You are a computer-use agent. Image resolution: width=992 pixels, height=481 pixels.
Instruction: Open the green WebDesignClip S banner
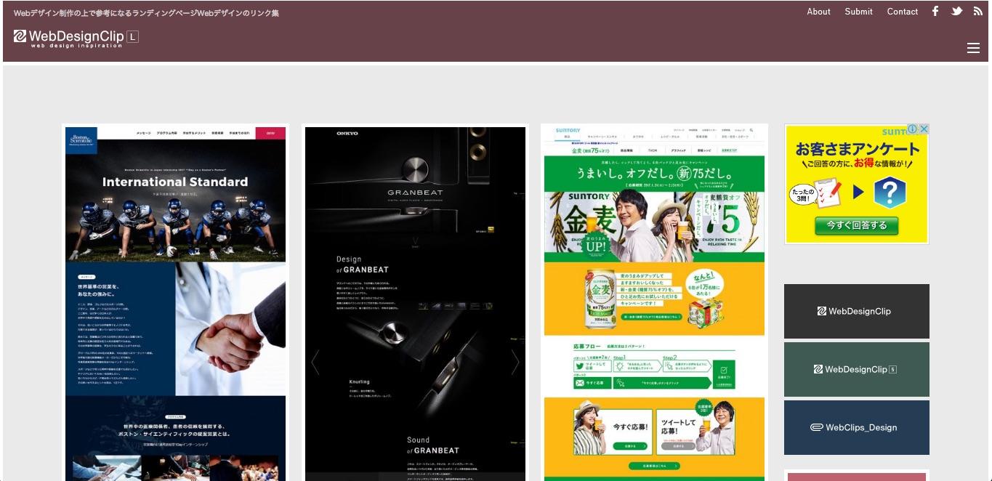[857, 369]
